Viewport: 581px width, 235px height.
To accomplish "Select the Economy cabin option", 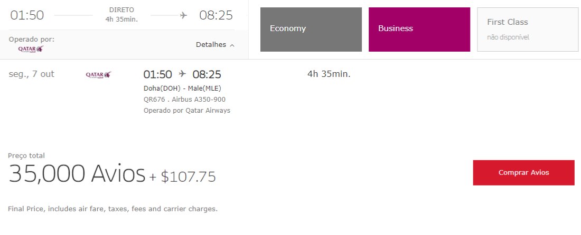I will tap(311, 29).
